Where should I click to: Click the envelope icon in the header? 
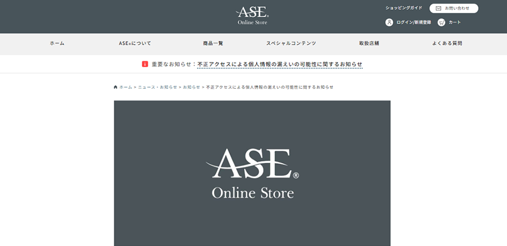click(x=439, y=8)
